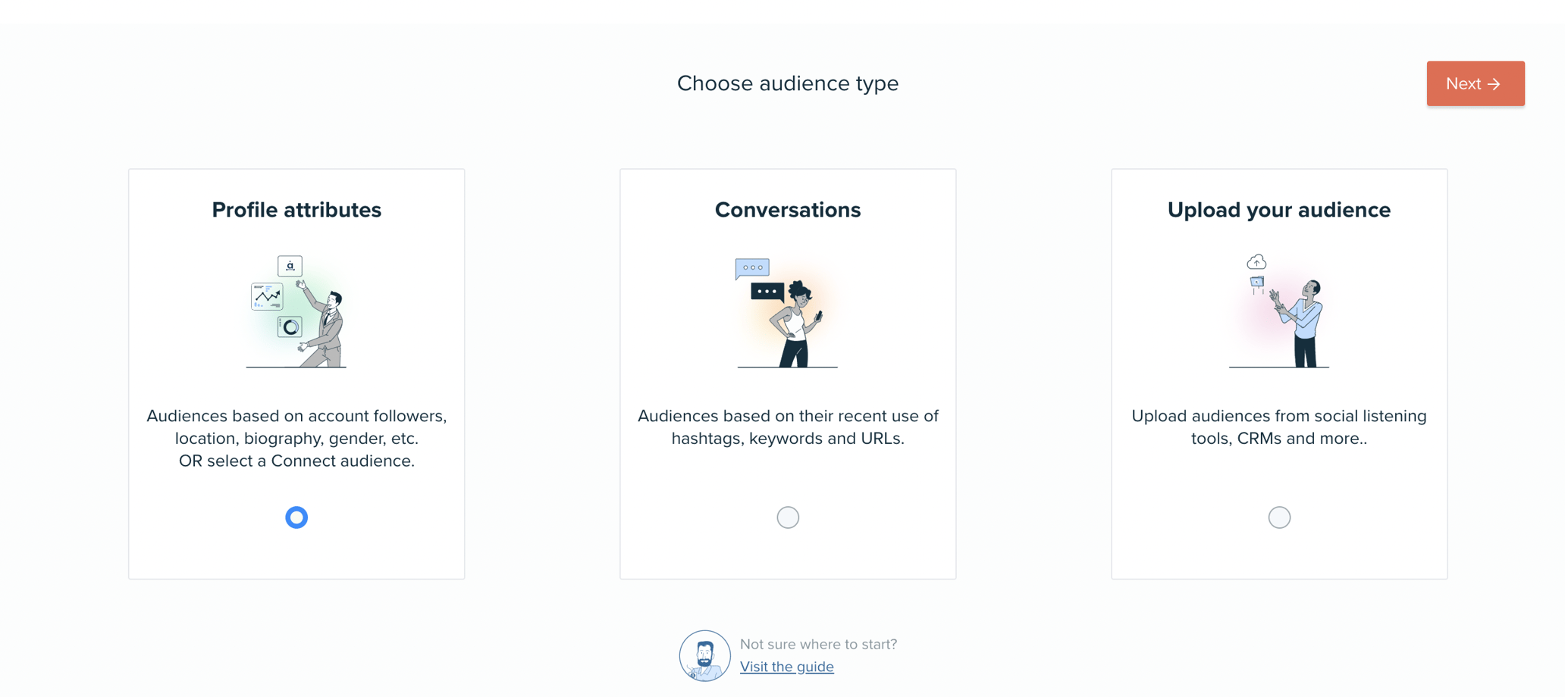1565x697 pixels.
Task: Select the Conversations radio button
Action: tap(788, 517)
